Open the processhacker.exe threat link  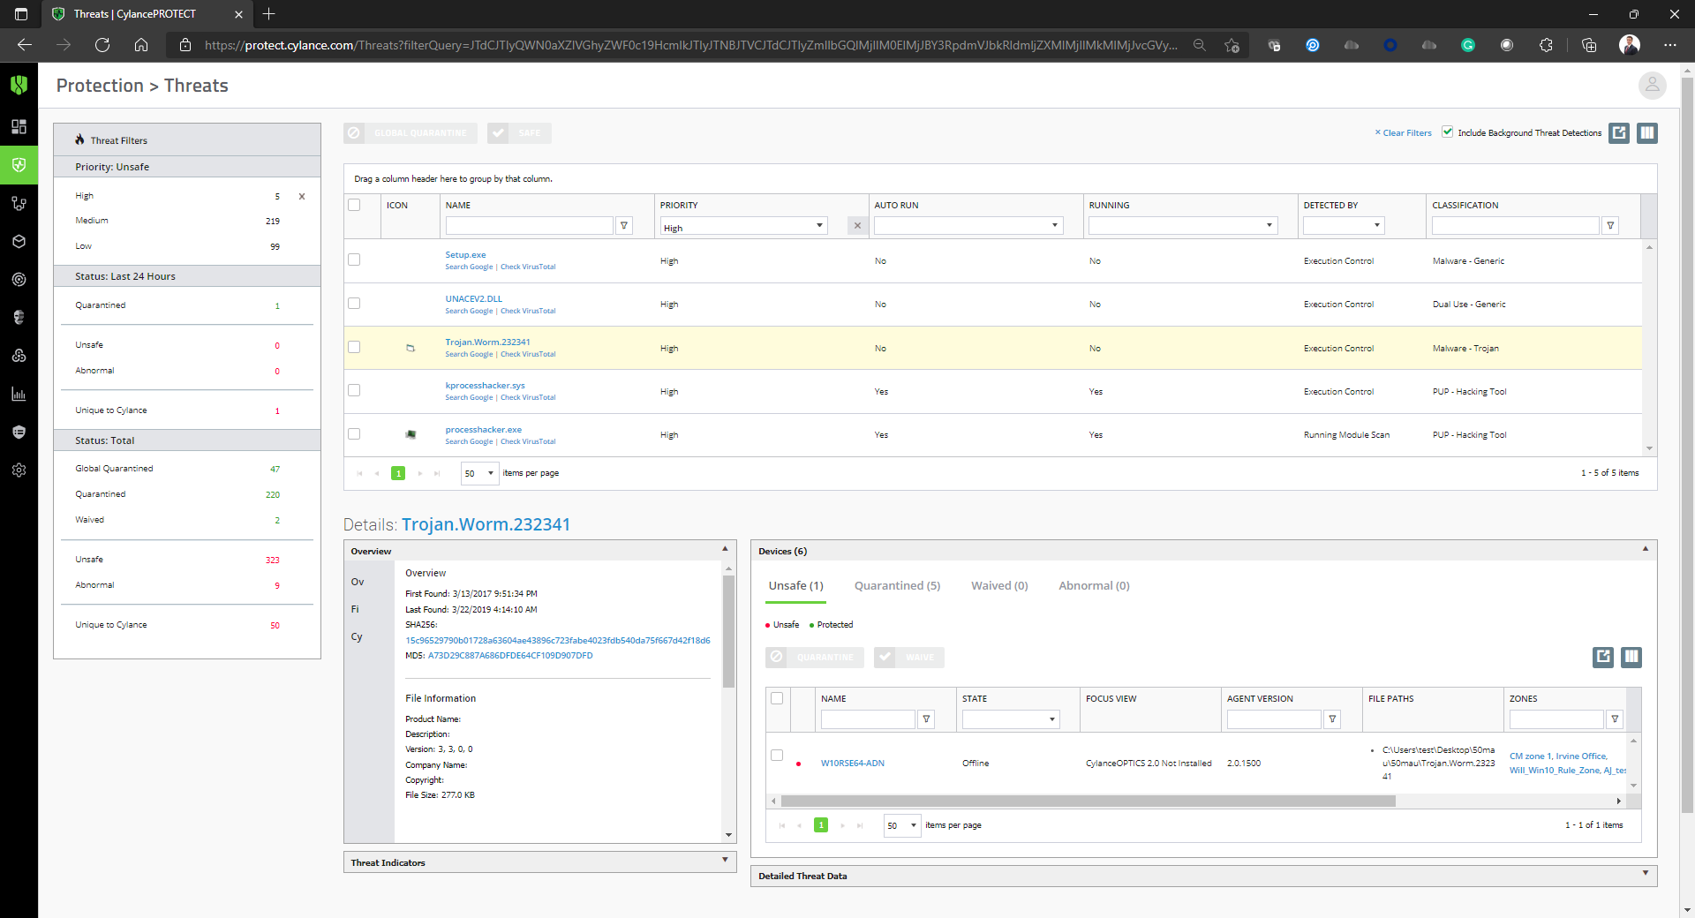[x=483, y=430]
